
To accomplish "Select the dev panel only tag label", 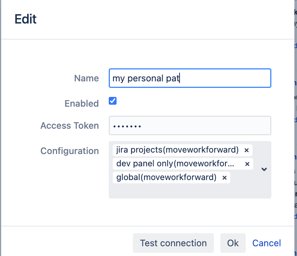I will coord(175,163).
